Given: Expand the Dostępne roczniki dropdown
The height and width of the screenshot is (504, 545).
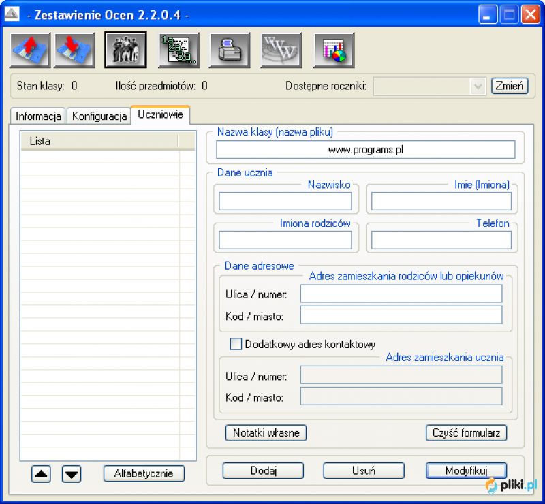Looking at the screenshot, I should pyautogui.click(x=478, y=86).
